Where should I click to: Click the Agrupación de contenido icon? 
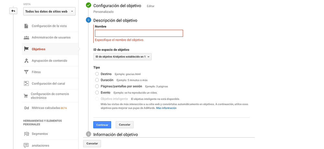click(26, 60)
